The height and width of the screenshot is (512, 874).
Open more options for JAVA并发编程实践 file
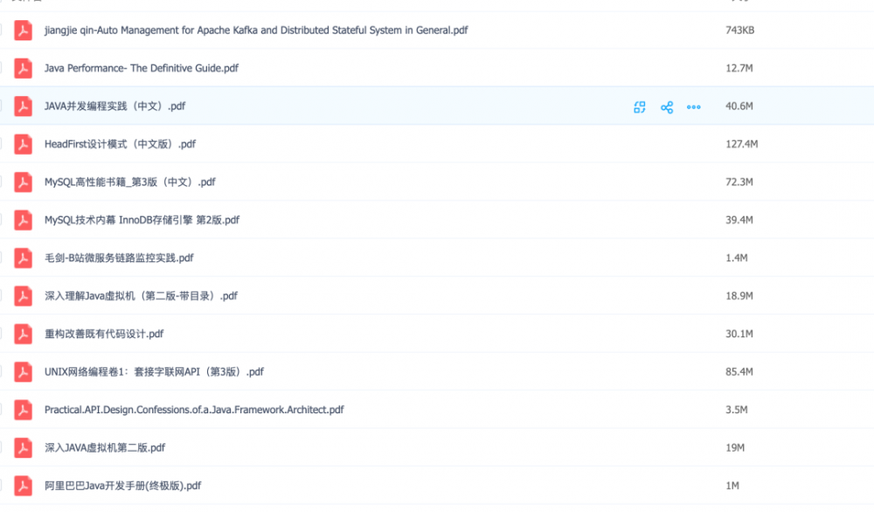(693, 107)
